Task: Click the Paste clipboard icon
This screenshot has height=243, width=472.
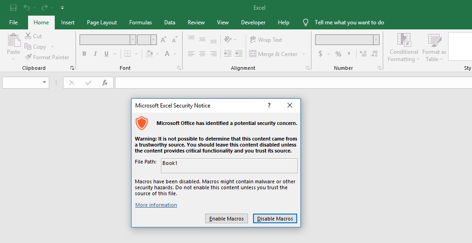Action: [x=13, y=40]
